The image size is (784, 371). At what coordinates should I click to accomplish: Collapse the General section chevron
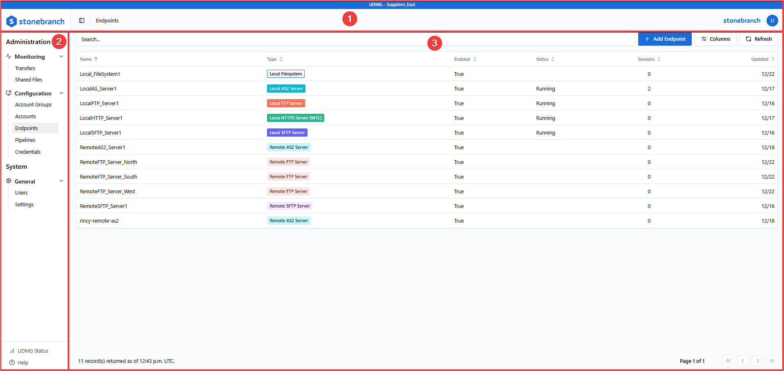click(61, 181)
